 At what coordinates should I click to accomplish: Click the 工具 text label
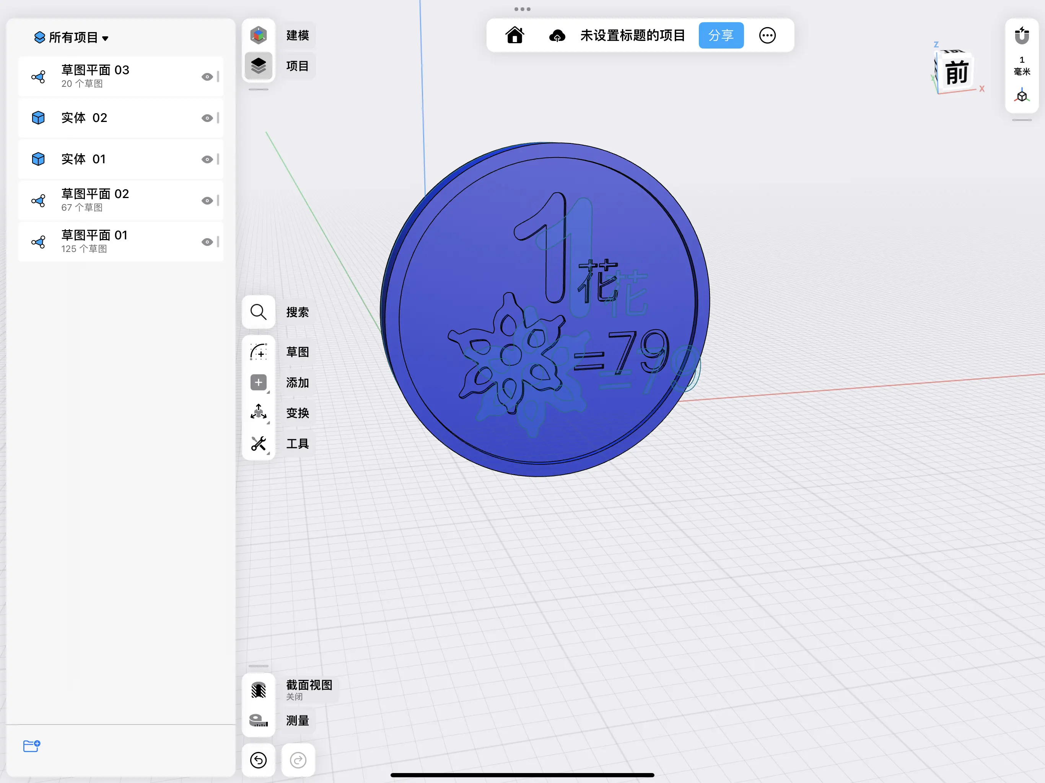[298, 443]
